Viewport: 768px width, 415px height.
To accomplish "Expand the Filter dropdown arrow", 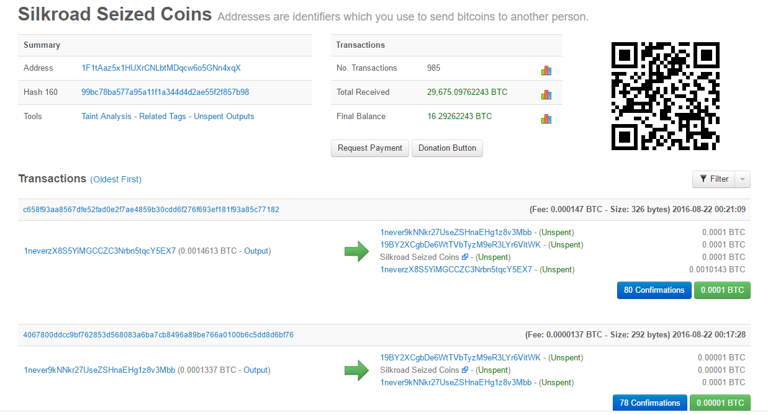I will coord(742,179).
